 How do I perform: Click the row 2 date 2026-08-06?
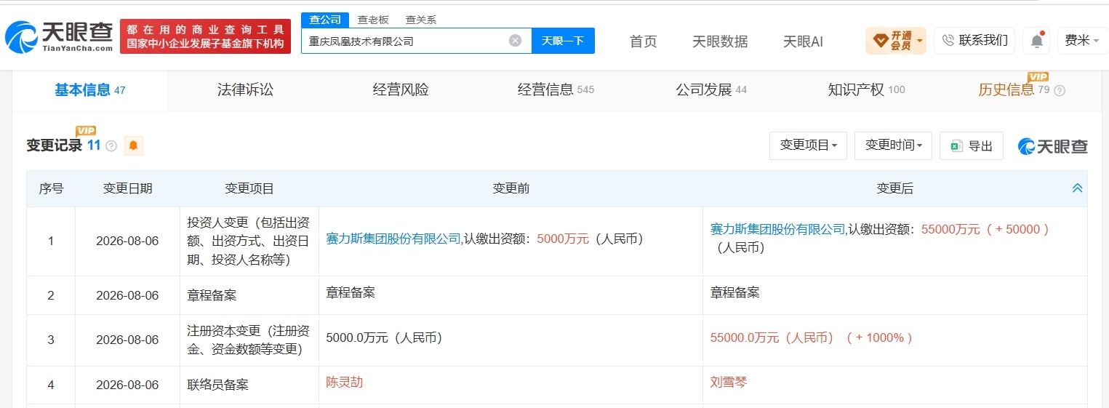127,295
